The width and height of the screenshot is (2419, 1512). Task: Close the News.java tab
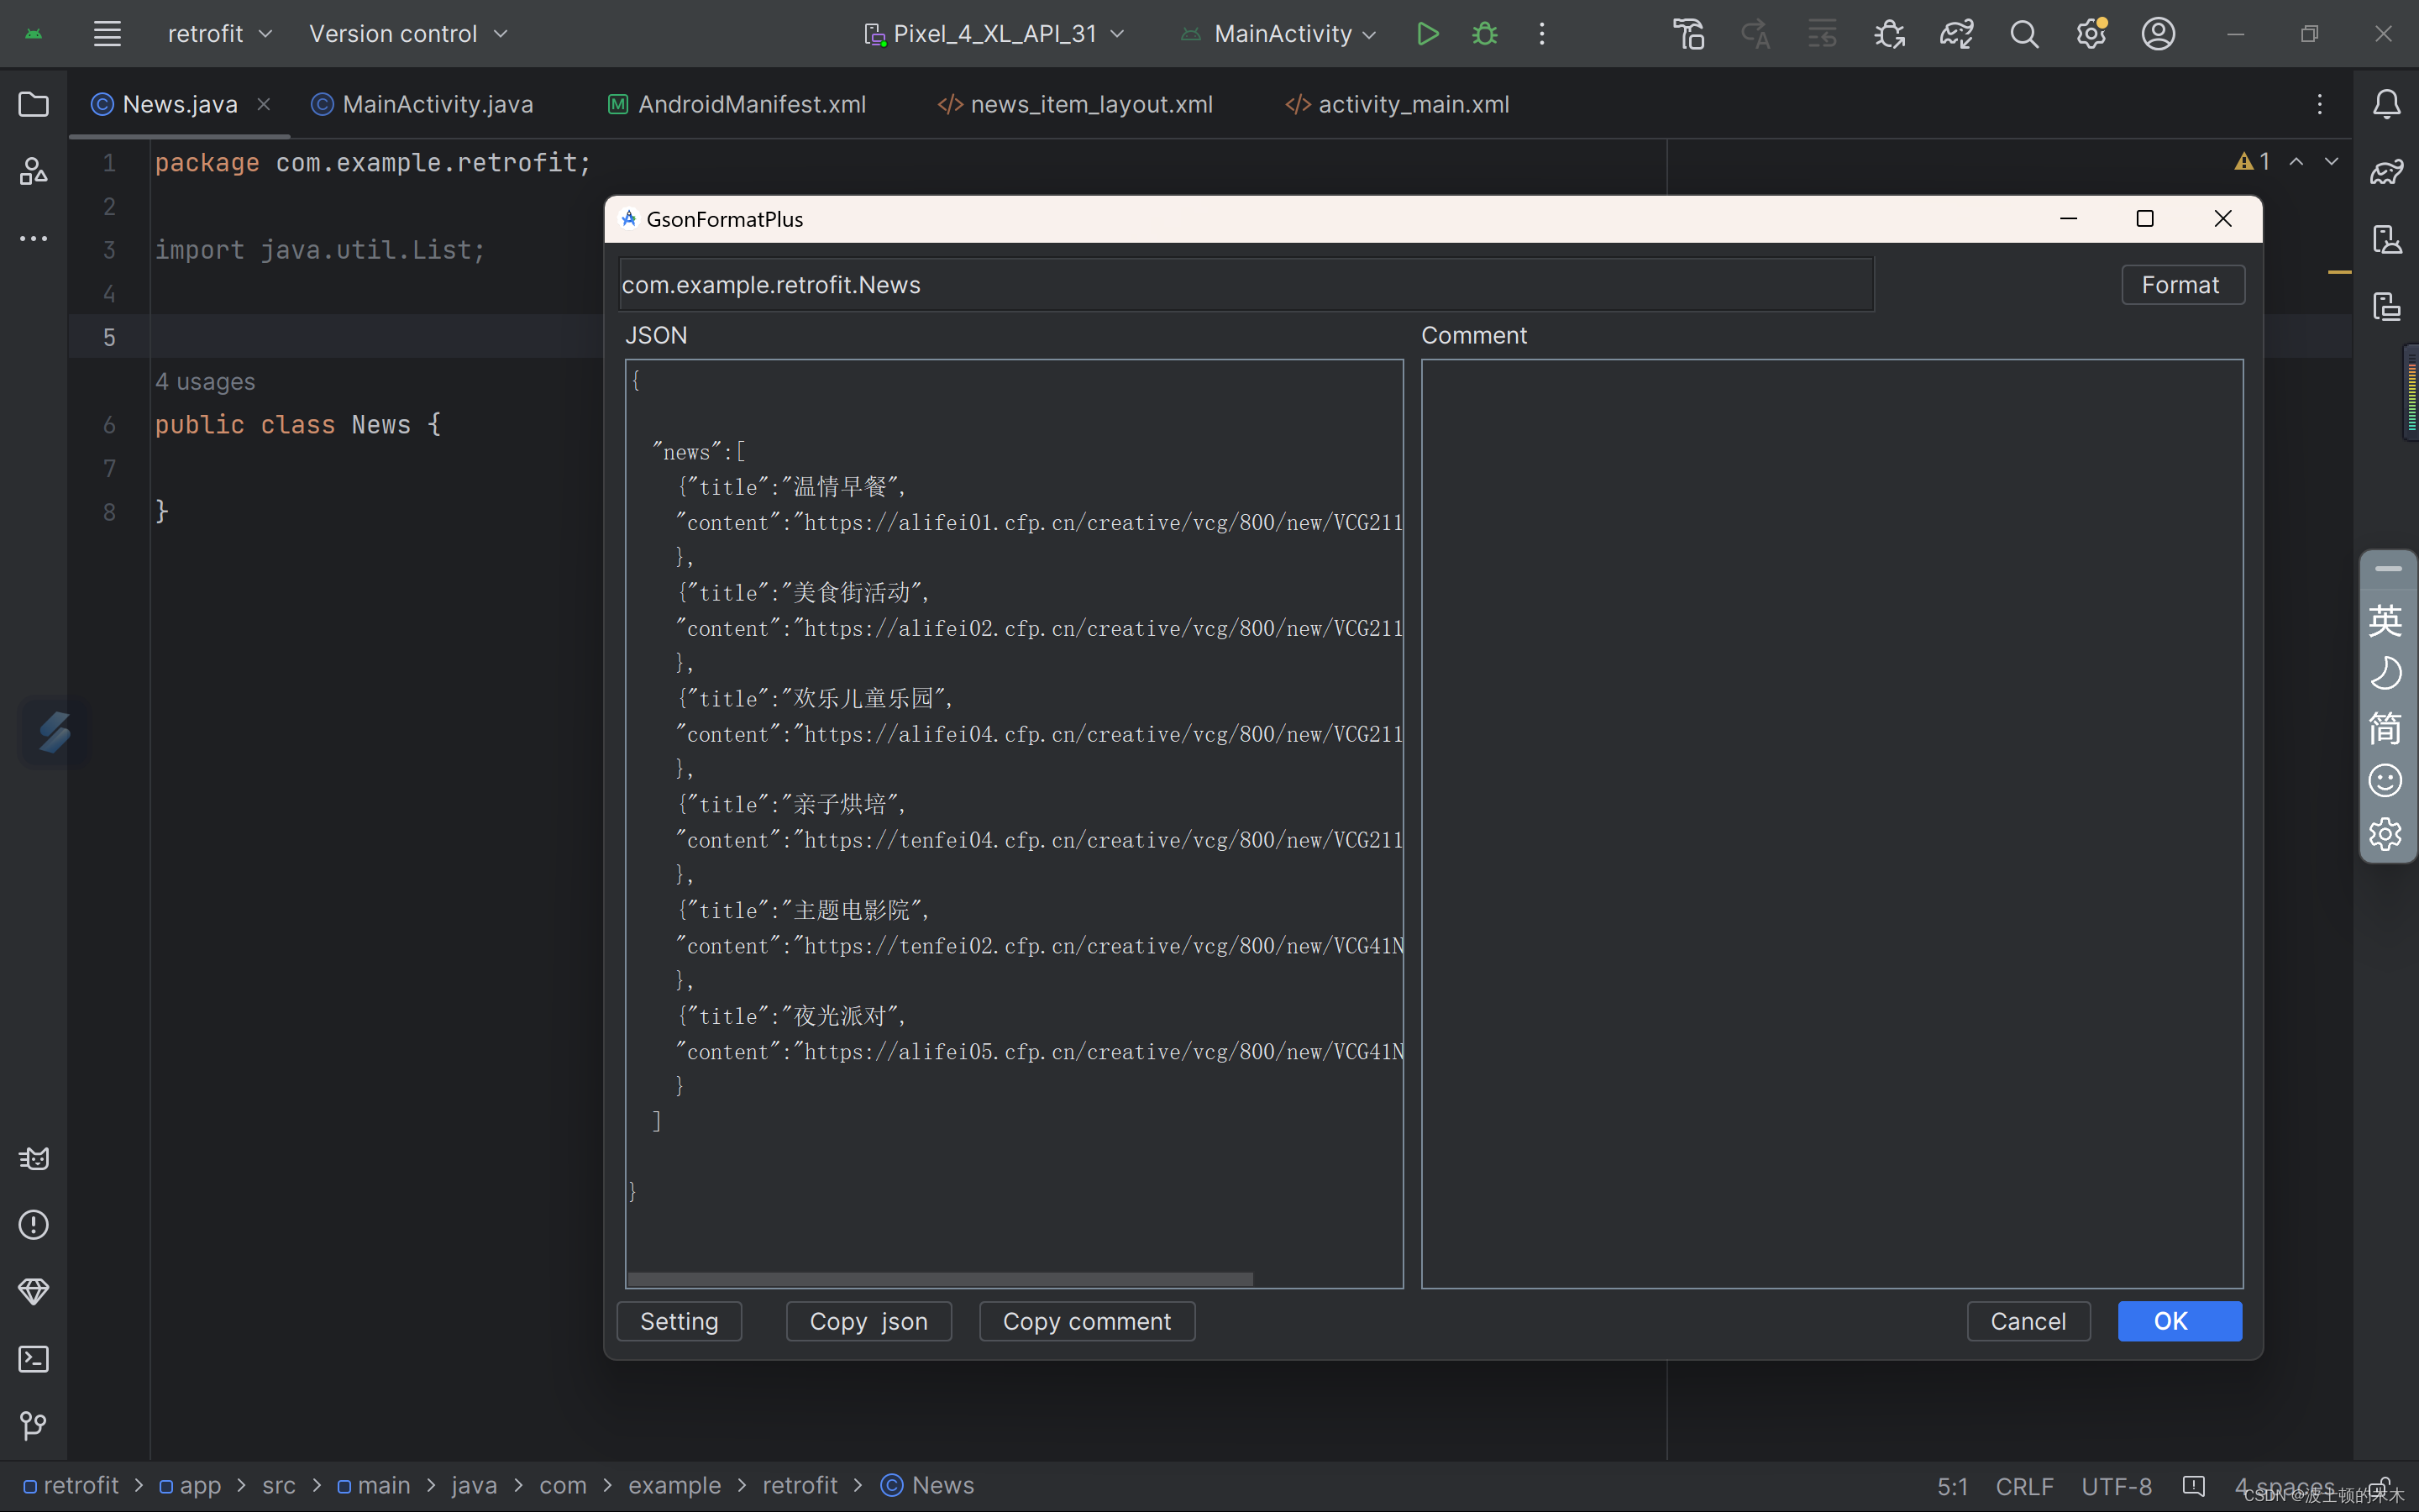tap(264, 104)
